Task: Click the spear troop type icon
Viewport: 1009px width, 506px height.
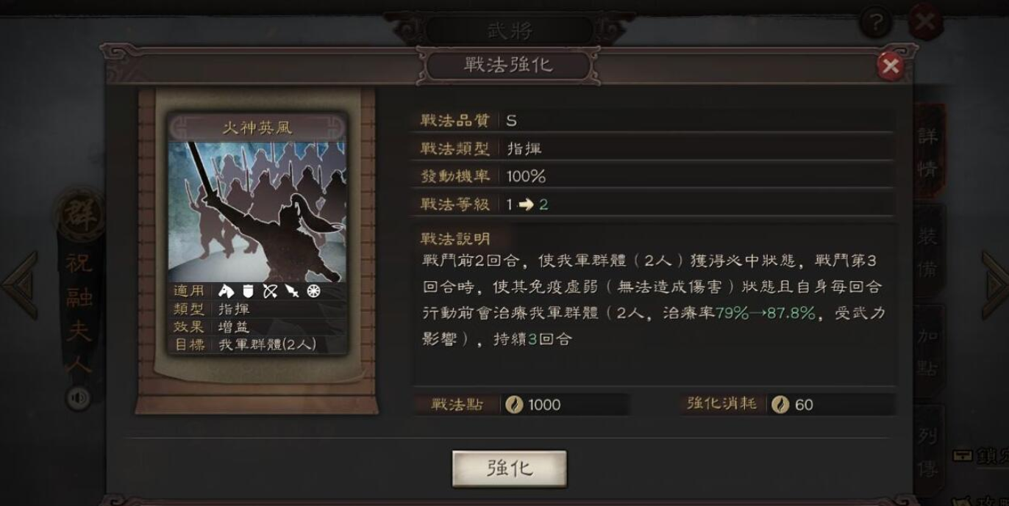Action: click(x=292, y=291)
